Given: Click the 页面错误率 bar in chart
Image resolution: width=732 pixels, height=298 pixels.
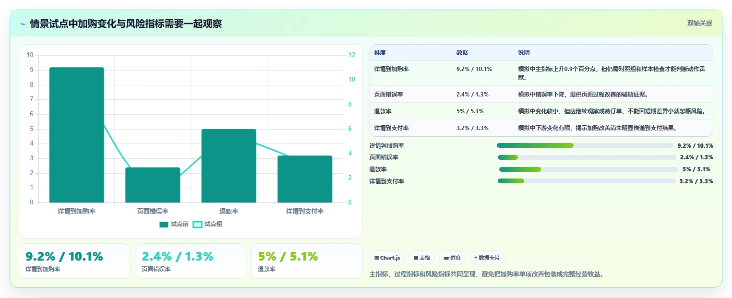Looking at the screenshot, I should tap(153, 185).
